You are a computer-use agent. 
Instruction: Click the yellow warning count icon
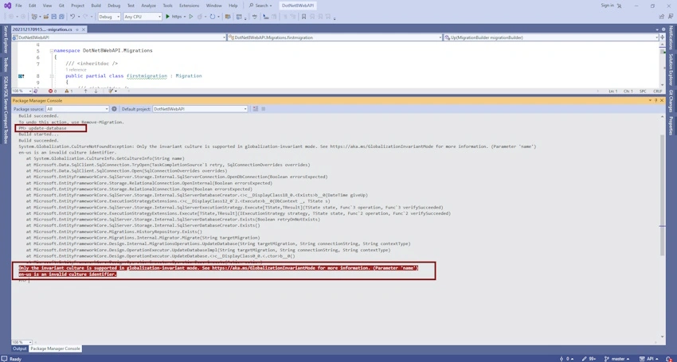(x=68, y=91)
